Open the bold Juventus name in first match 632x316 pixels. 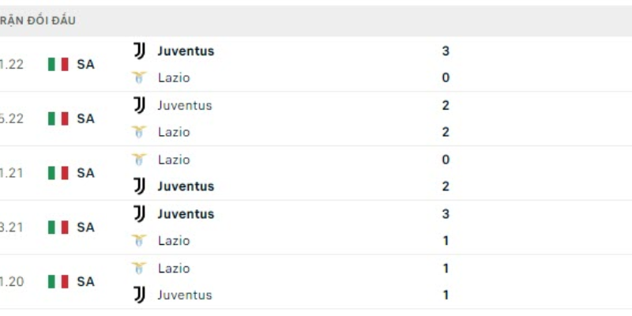[x=186, y=51]
